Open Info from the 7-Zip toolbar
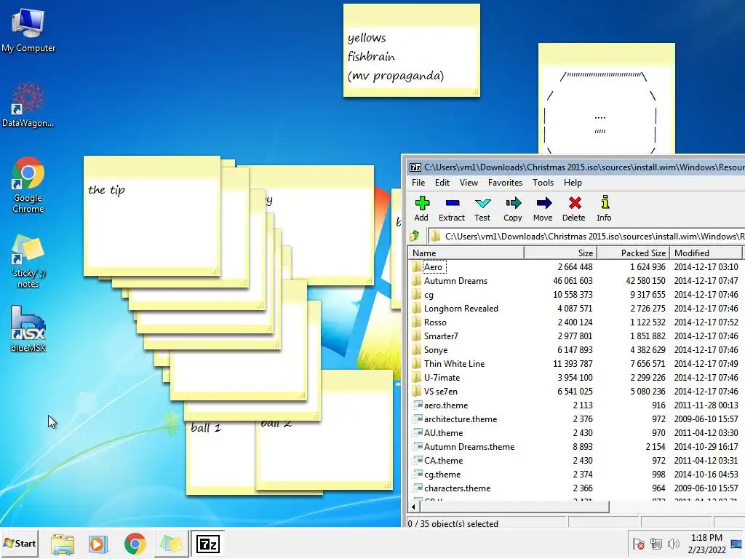Screen dimensions: 745x559 coord(604,208)
